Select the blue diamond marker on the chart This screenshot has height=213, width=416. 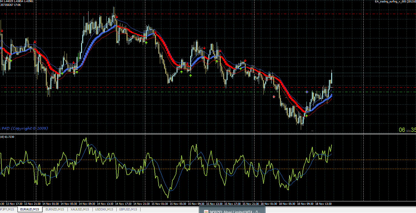(307, 92)
